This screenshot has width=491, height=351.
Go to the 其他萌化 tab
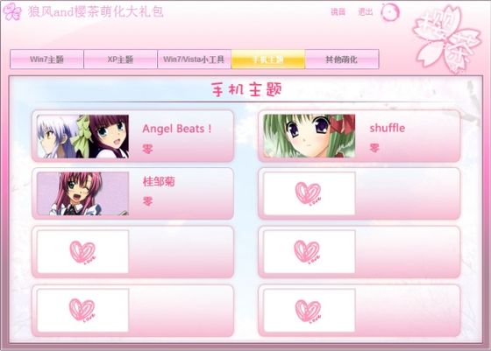click(342, 59)
